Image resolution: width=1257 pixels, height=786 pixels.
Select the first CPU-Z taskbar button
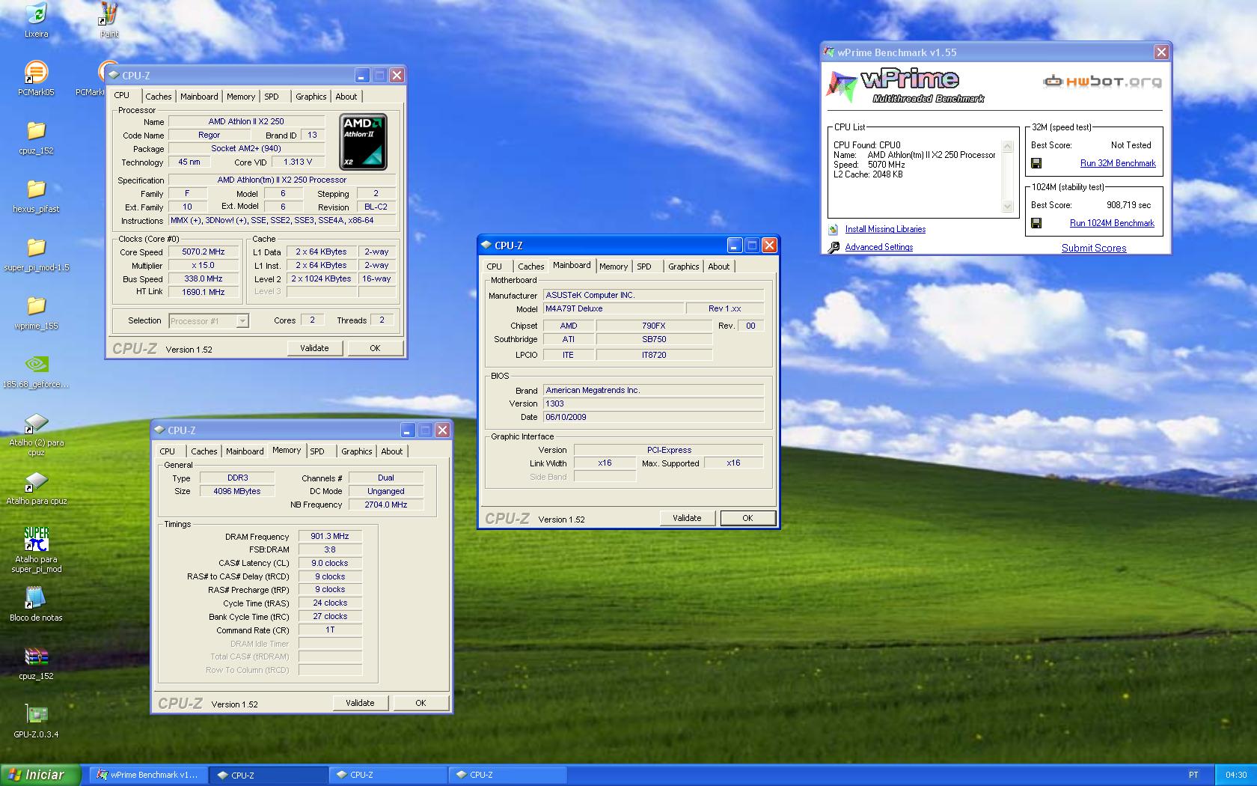pyautogui.click(x=268, y=776)
